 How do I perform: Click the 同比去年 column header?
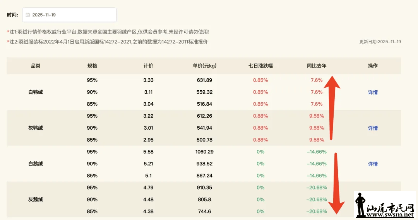[x=316, y=66]
